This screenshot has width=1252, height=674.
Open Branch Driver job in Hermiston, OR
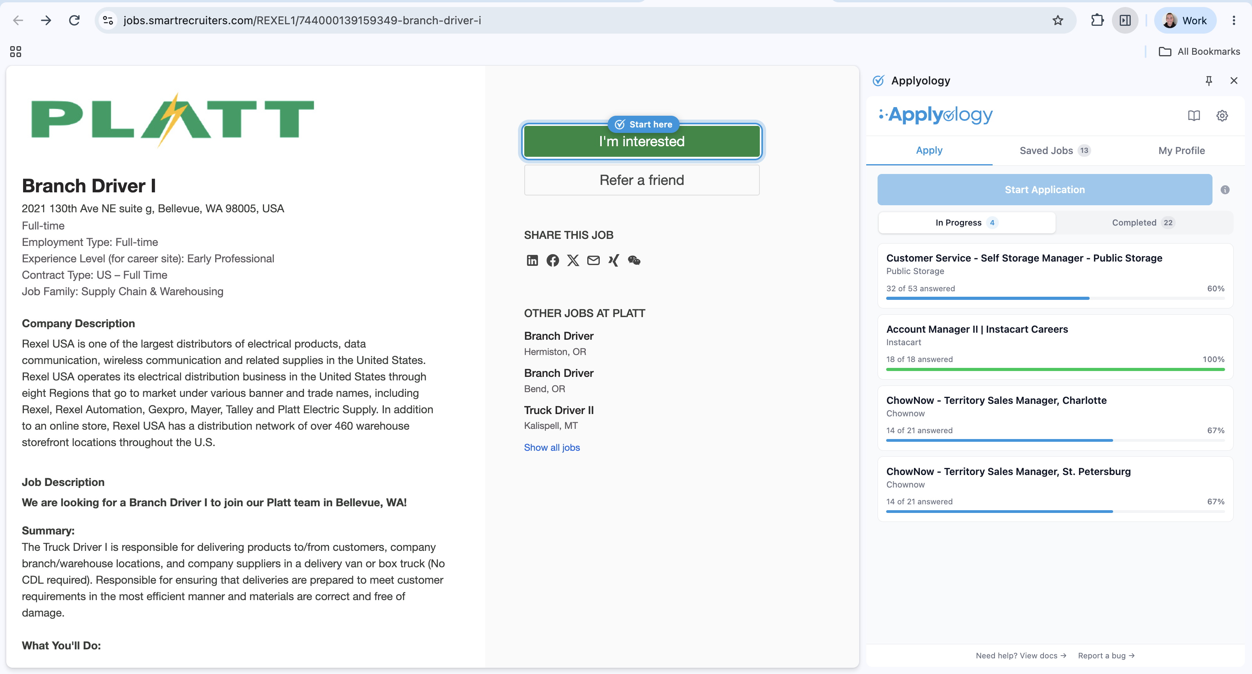558,336
